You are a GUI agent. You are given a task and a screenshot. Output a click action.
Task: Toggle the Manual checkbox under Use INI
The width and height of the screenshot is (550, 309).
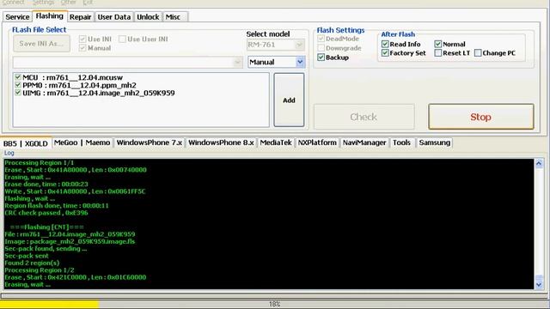82,48
